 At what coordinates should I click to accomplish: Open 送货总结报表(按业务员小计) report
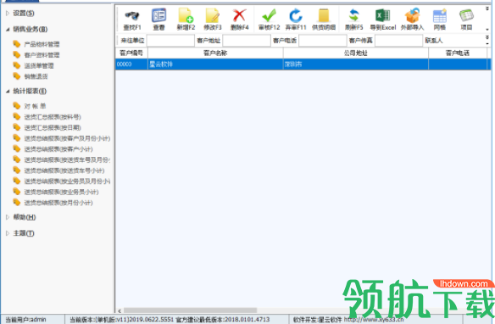coord(62,192)
